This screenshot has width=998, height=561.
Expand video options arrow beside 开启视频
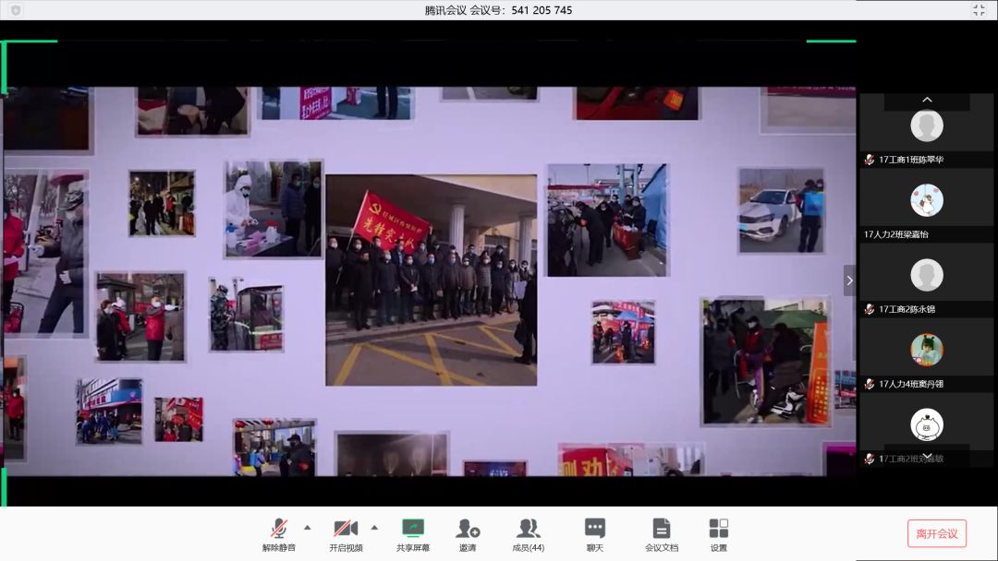pos(372,527)
